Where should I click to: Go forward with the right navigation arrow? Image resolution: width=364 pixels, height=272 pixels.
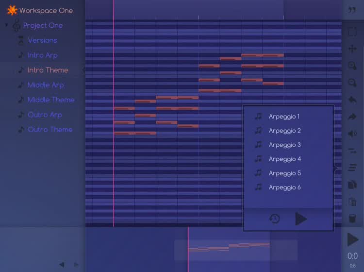[76, 265]
